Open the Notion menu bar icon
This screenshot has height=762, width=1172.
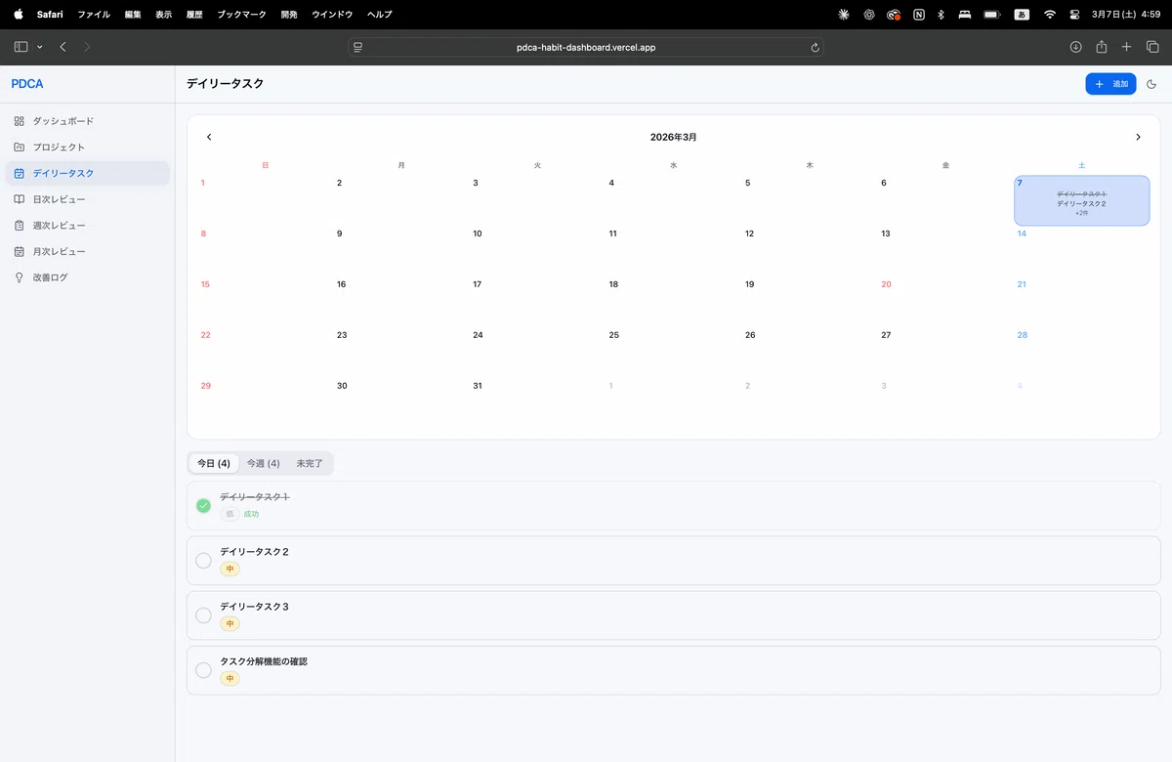pos(919,15)
